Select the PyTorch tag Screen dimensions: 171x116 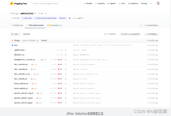click(x=15, y=18)
